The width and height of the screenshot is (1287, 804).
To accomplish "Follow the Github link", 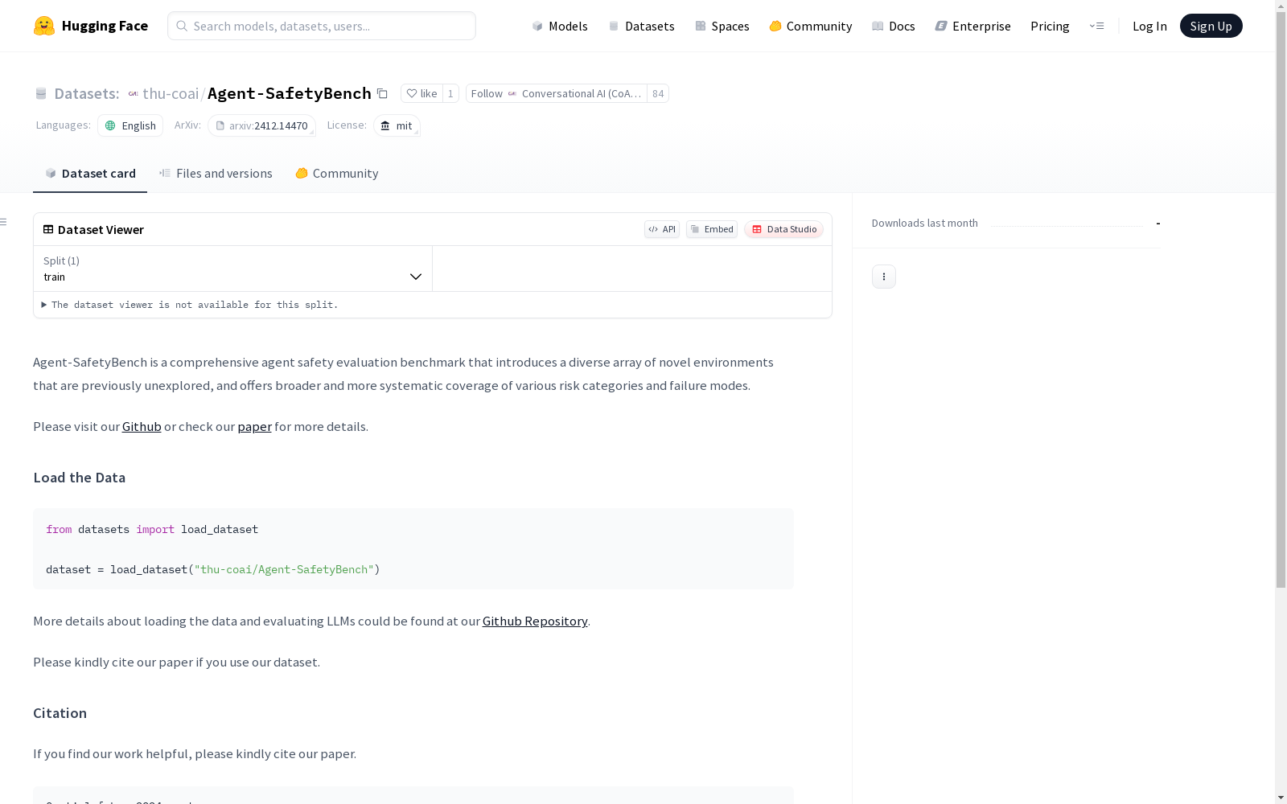I will (142, 427).
